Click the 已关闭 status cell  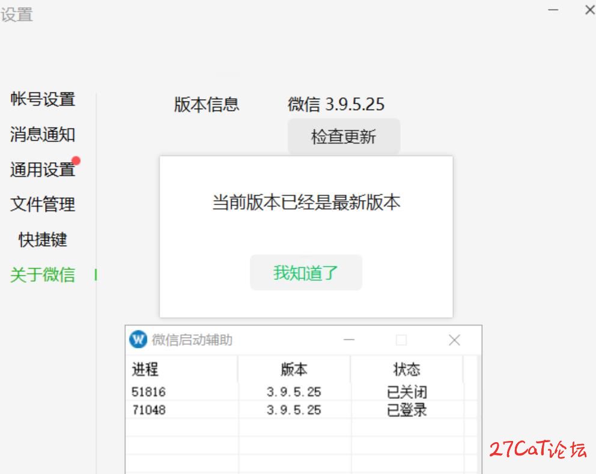407,392
